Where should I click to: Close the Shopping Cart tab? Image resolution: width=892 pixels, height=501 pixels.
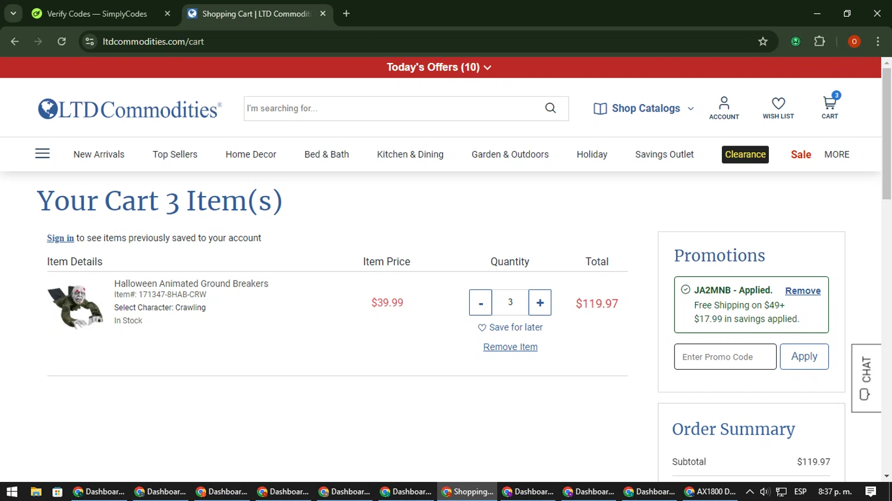(323, 14)
